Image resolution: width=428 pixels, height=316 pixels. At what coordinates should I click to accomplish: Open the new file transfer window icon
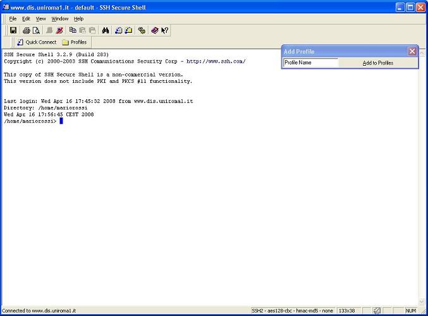click(128, 30)
